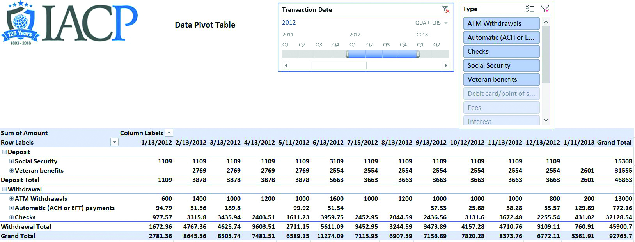Select the Fees slicer button
The width and height of the screenshot is (635, 242).
tap(501, 108)
